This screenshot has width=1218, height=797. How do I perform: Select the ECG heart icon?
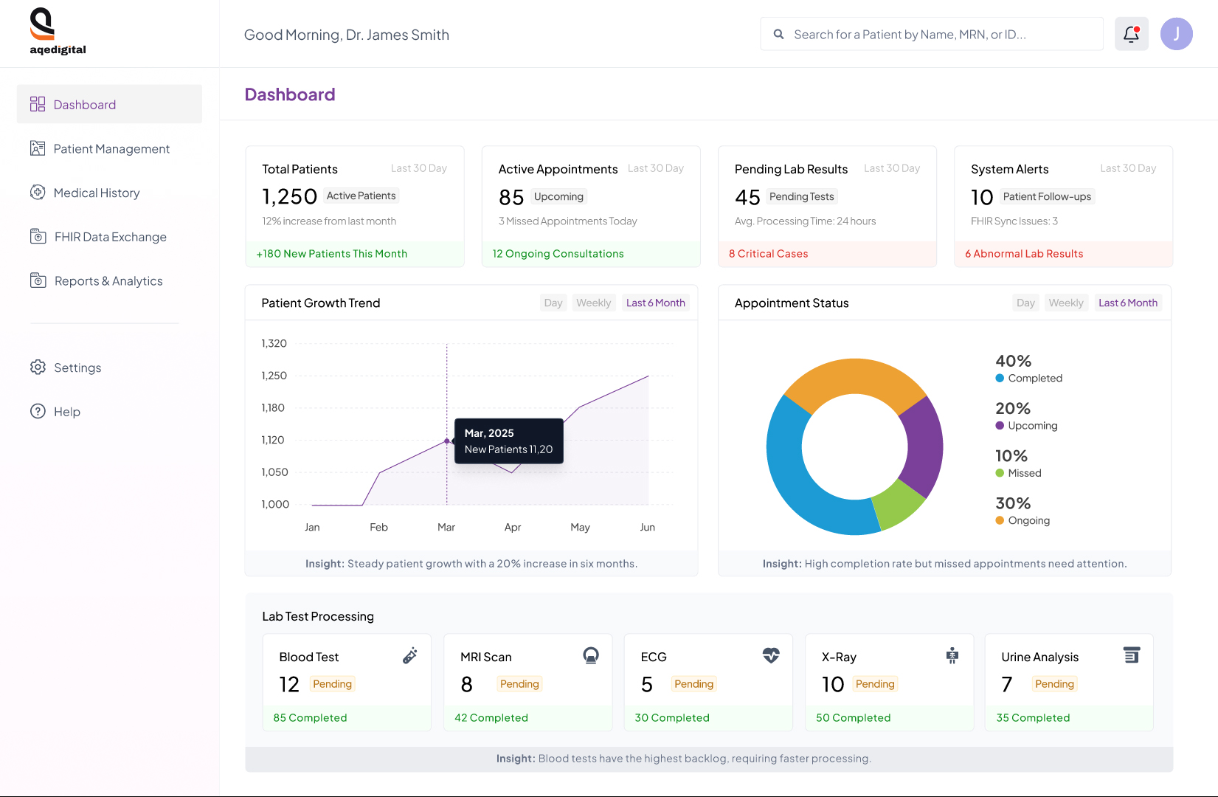[771, 655]
